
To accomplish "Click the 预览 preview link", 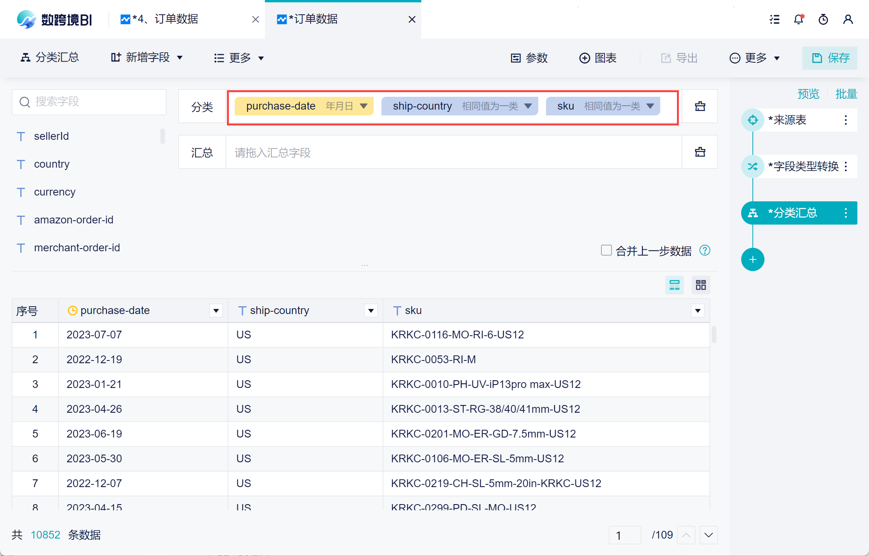I will (x=808, y=94).
